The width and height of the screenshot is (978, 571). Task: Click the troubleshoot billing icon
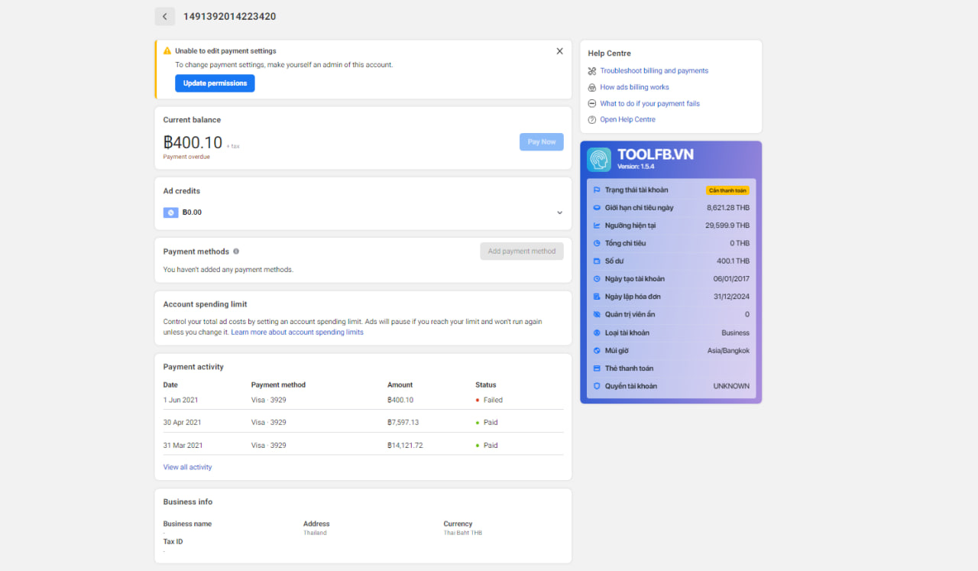[x=592, y=71]
